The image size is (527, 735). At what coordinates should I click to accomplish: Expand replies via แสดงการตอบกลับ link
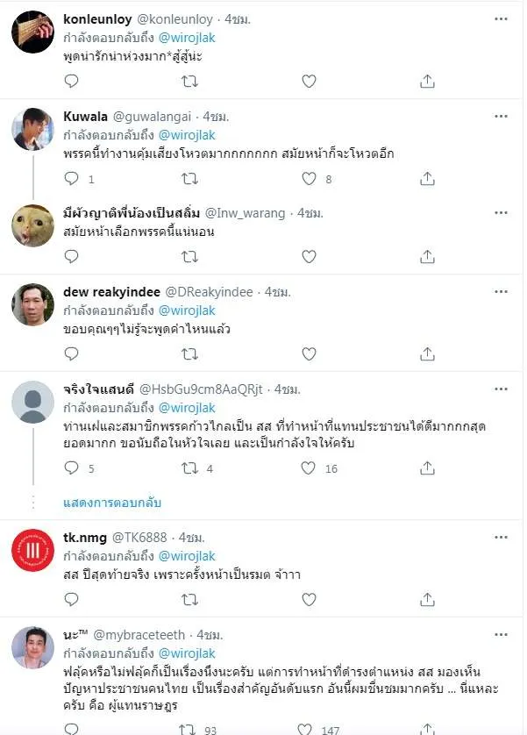point(112,503)
